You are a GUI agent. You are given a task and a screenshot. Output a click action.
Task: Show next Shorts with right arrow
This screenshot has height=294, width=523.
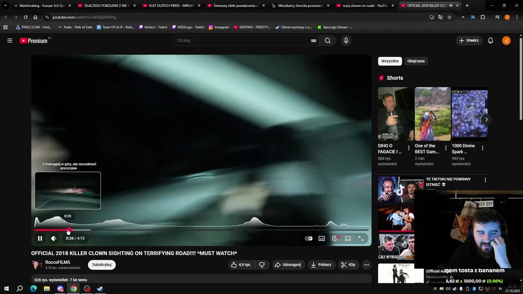(x=486, y=120)
